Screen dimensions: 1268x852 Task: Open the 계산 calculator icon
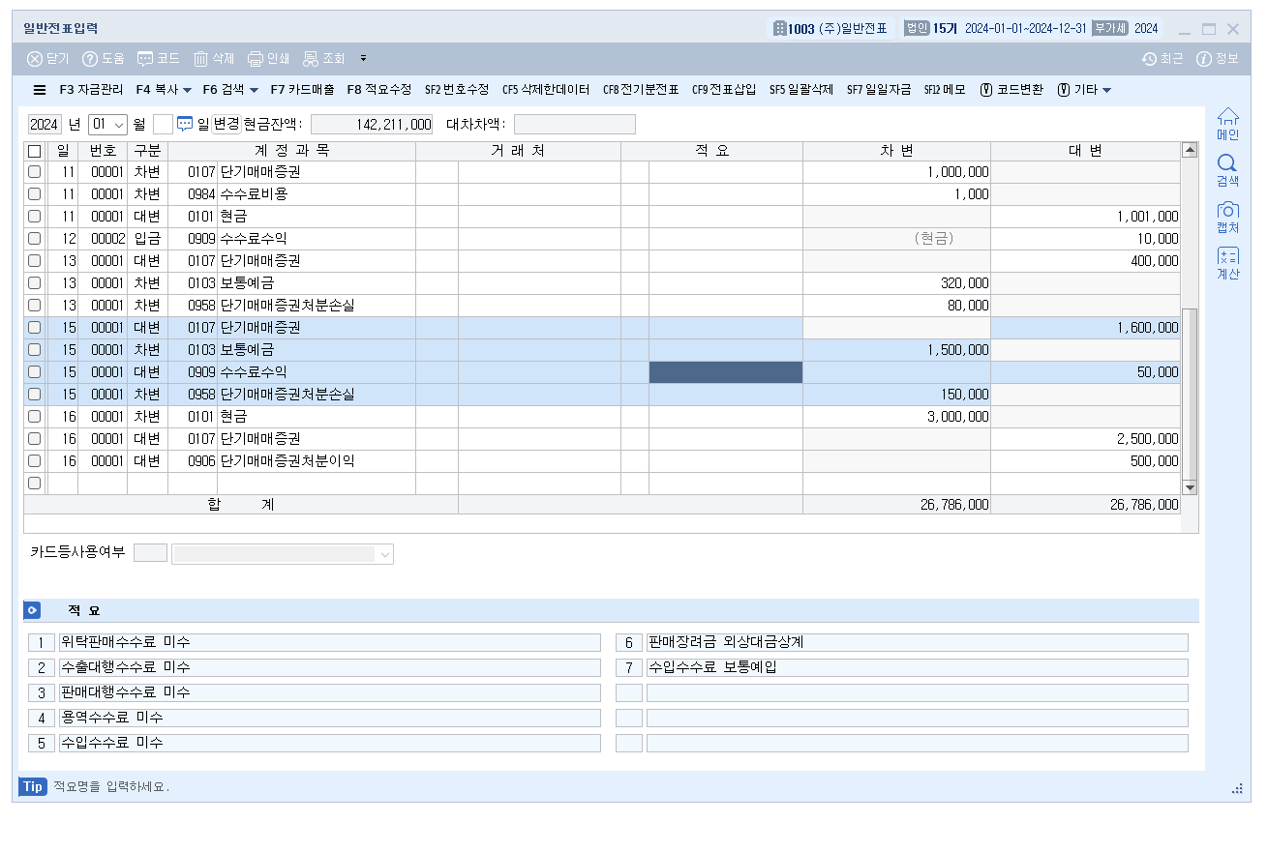(1227, 257)
